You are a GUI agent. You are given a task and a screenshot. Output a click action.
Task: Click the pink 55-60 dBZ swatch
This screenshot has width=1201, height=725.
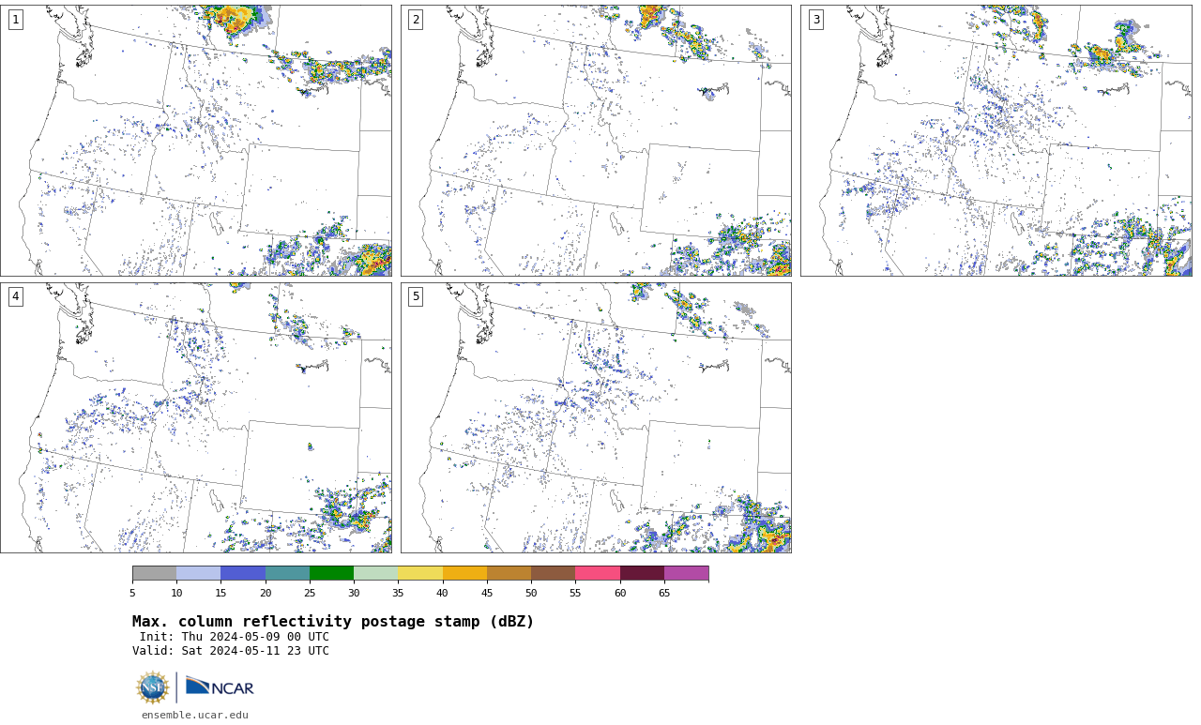pos(598,573)
